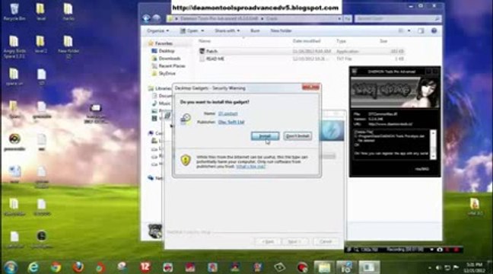Open the taskbar clock

[x=475, y=268]
